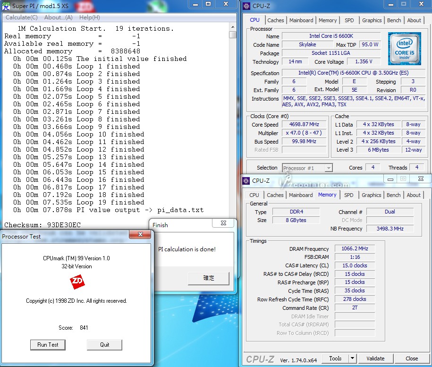The width and height of the screenshot is (432, 367).
Task: Open About tab in lower CPU-Z window
Action: 414,195
